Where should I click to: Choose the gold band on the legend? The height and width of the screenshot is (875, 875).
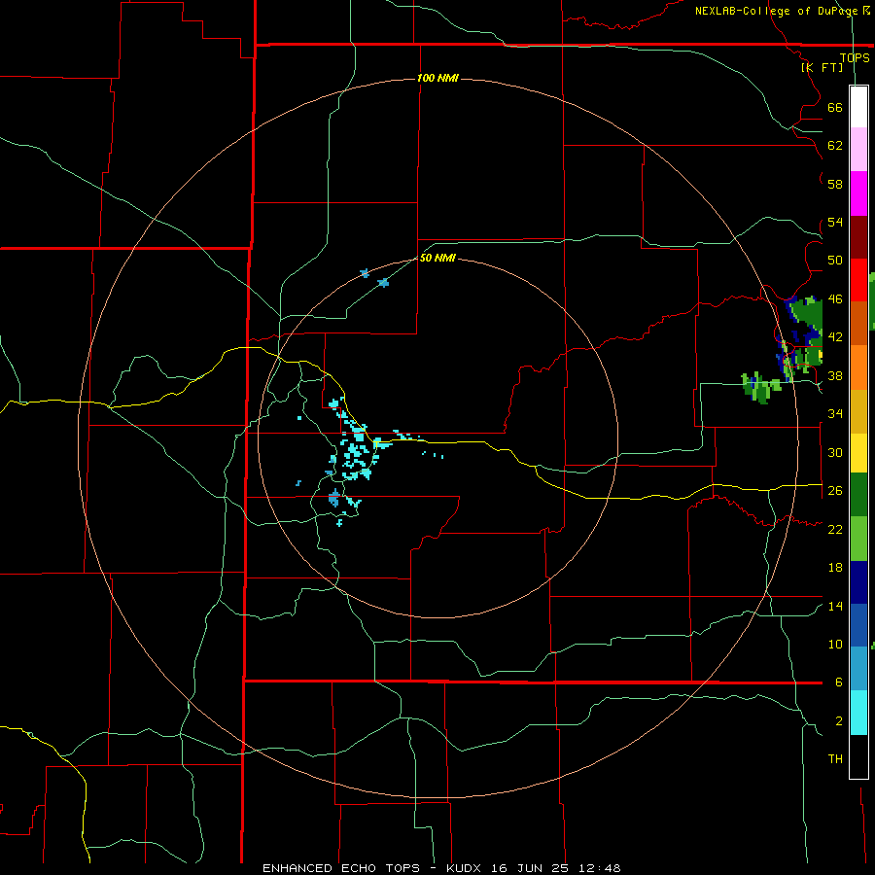[x=858, y=412]
